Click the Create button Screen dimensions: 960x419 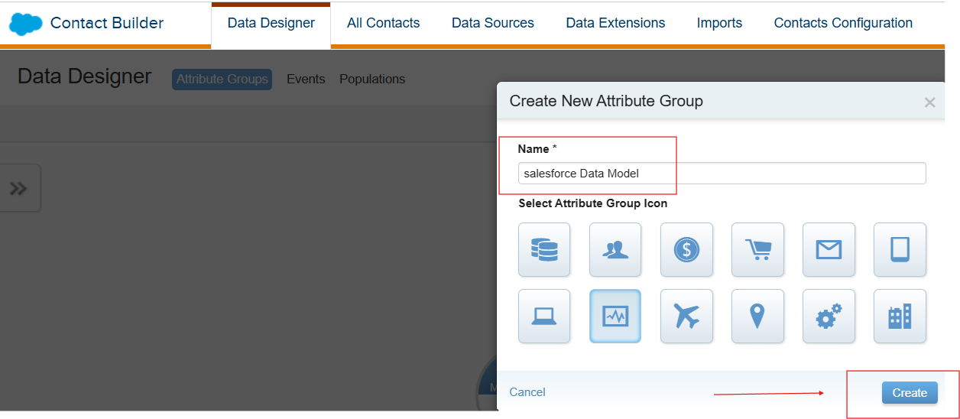tap(910, 392)
